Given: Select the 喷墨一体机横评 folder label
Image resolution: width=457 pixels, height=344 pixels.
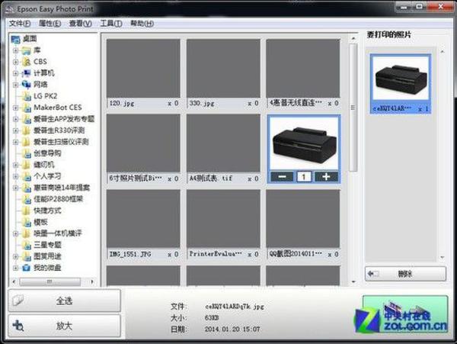Looking at the screenshot, I should (x=58, y=233).
